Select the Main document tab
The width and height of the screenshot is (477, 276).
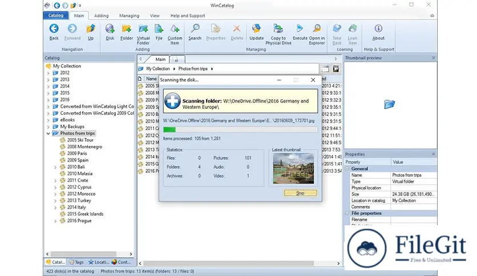coord(160,59)
